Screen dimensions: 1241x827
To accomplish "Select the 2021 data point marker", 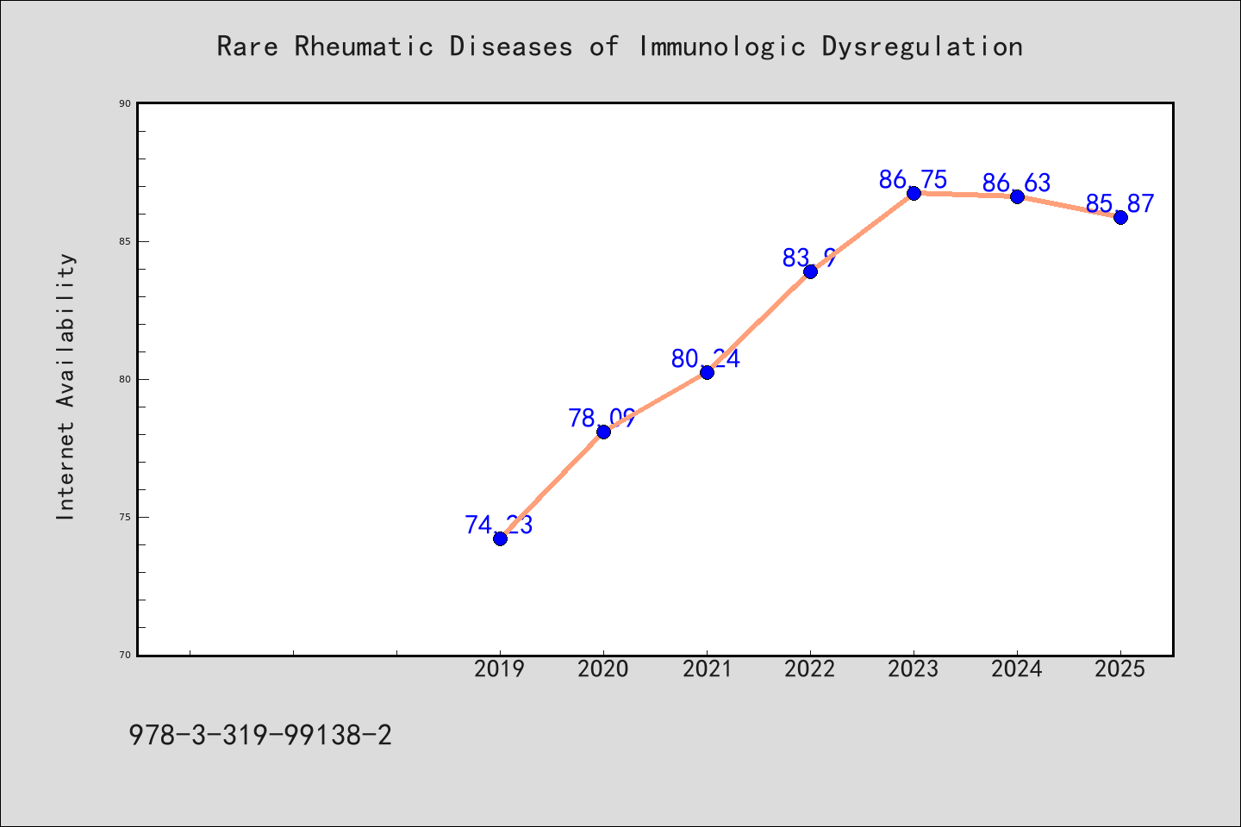I will pos(707,372).
